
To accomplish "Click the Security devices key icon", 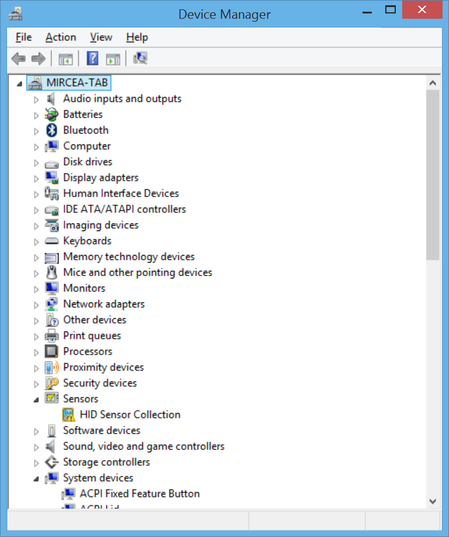I will point(52,383).
